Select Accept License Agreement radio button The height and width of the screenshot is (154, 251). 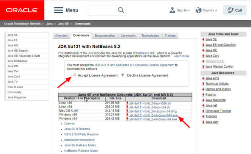coord(75,75)
